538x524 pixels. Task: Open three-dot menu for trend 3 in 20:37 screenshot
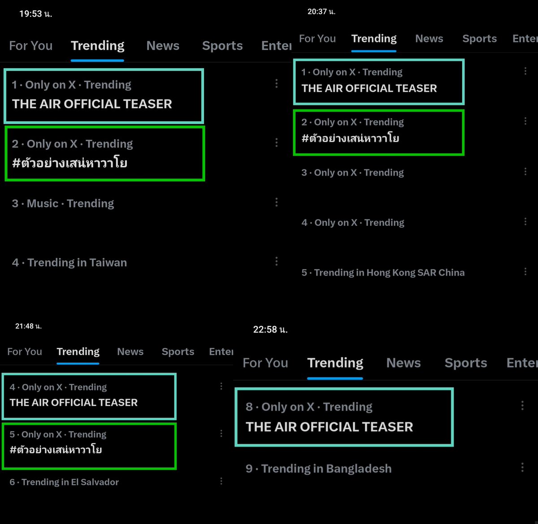coord(525,171)
